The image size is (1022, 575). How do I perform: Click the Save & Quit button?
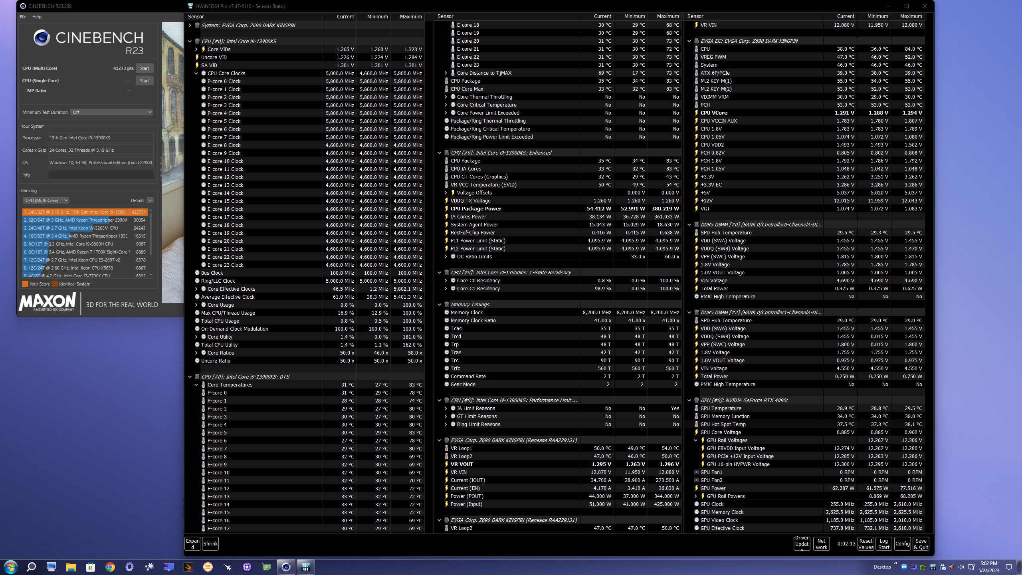pyautogui.click(x=921, y=544)
